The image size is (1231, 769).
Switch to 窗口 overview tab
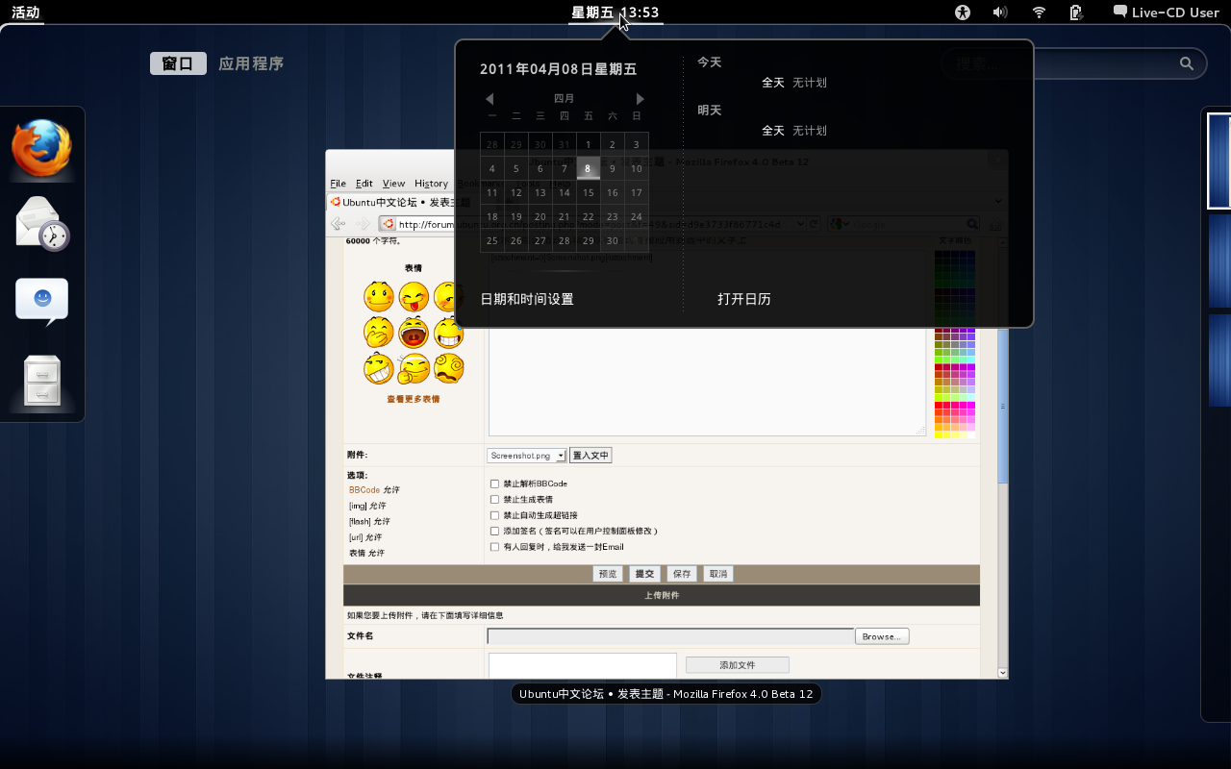(178, 63)
